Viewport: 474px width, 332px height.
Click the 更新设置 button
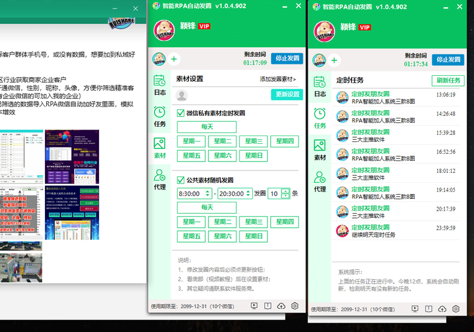point(287,95)
